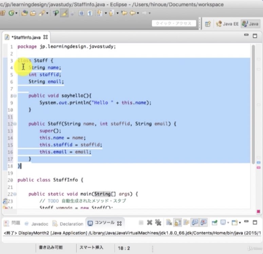Click the vertical editor scrollbar
Image resolution: width=263 pixels, height=254 pixels.
click(253, 104)
